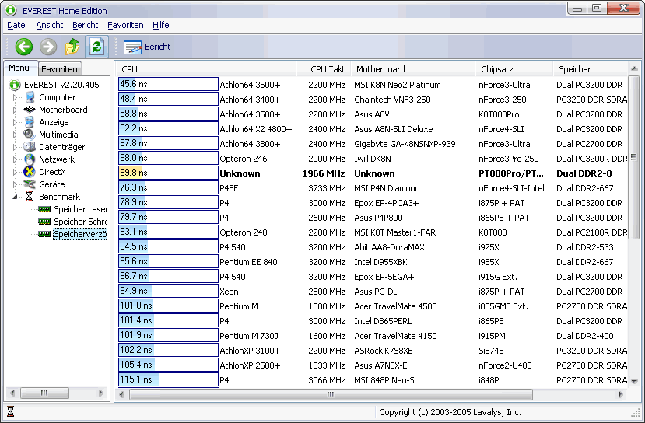Click the Multimedia speaker icon in the tree
645x423 pixels.
pos(30,135)
